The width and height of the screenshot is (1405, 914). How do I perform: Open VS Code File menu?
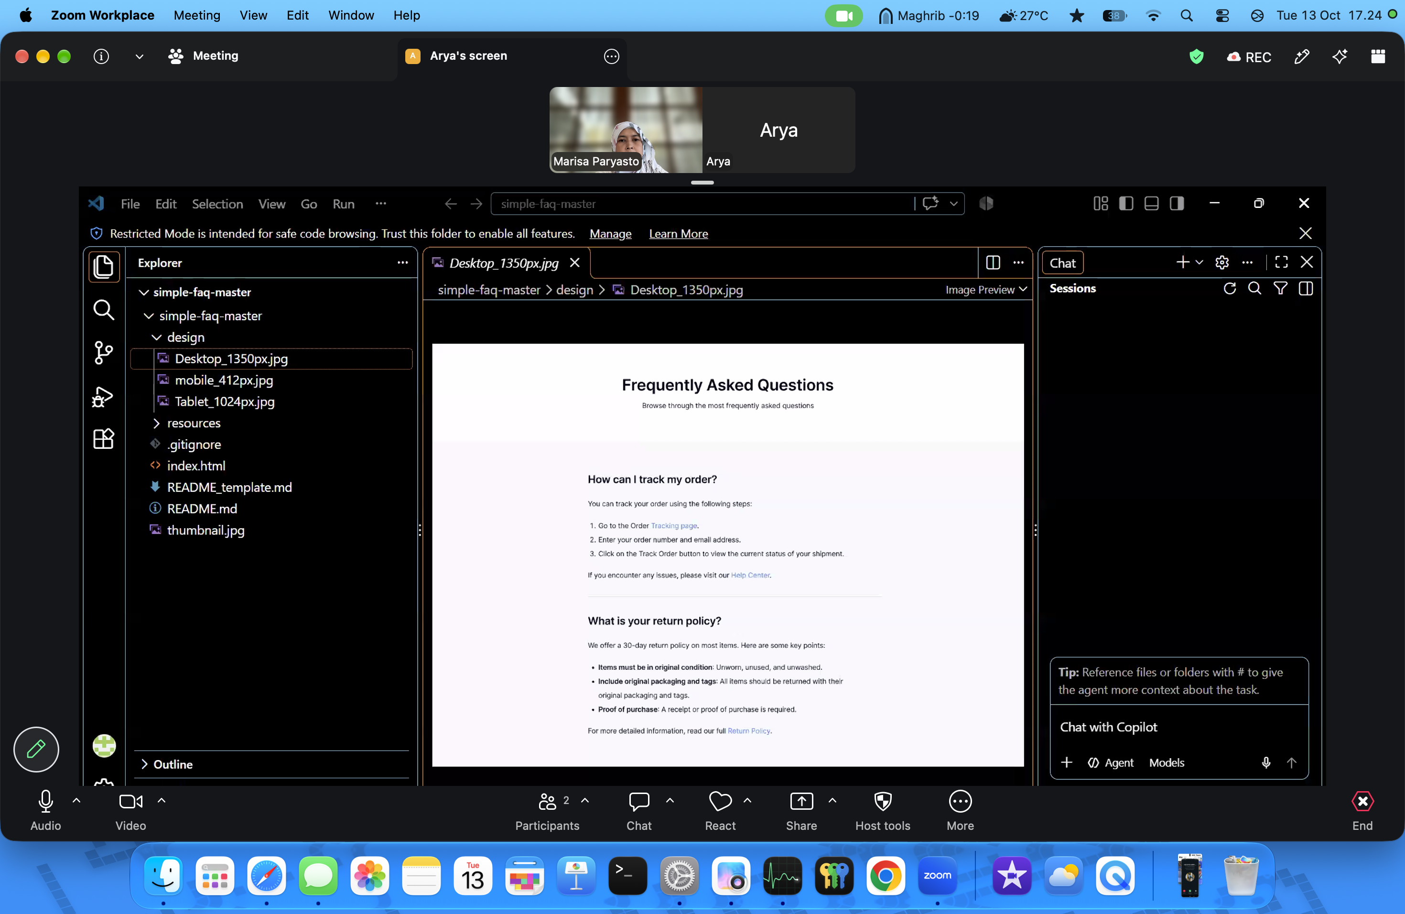click(x=130, y=204)
